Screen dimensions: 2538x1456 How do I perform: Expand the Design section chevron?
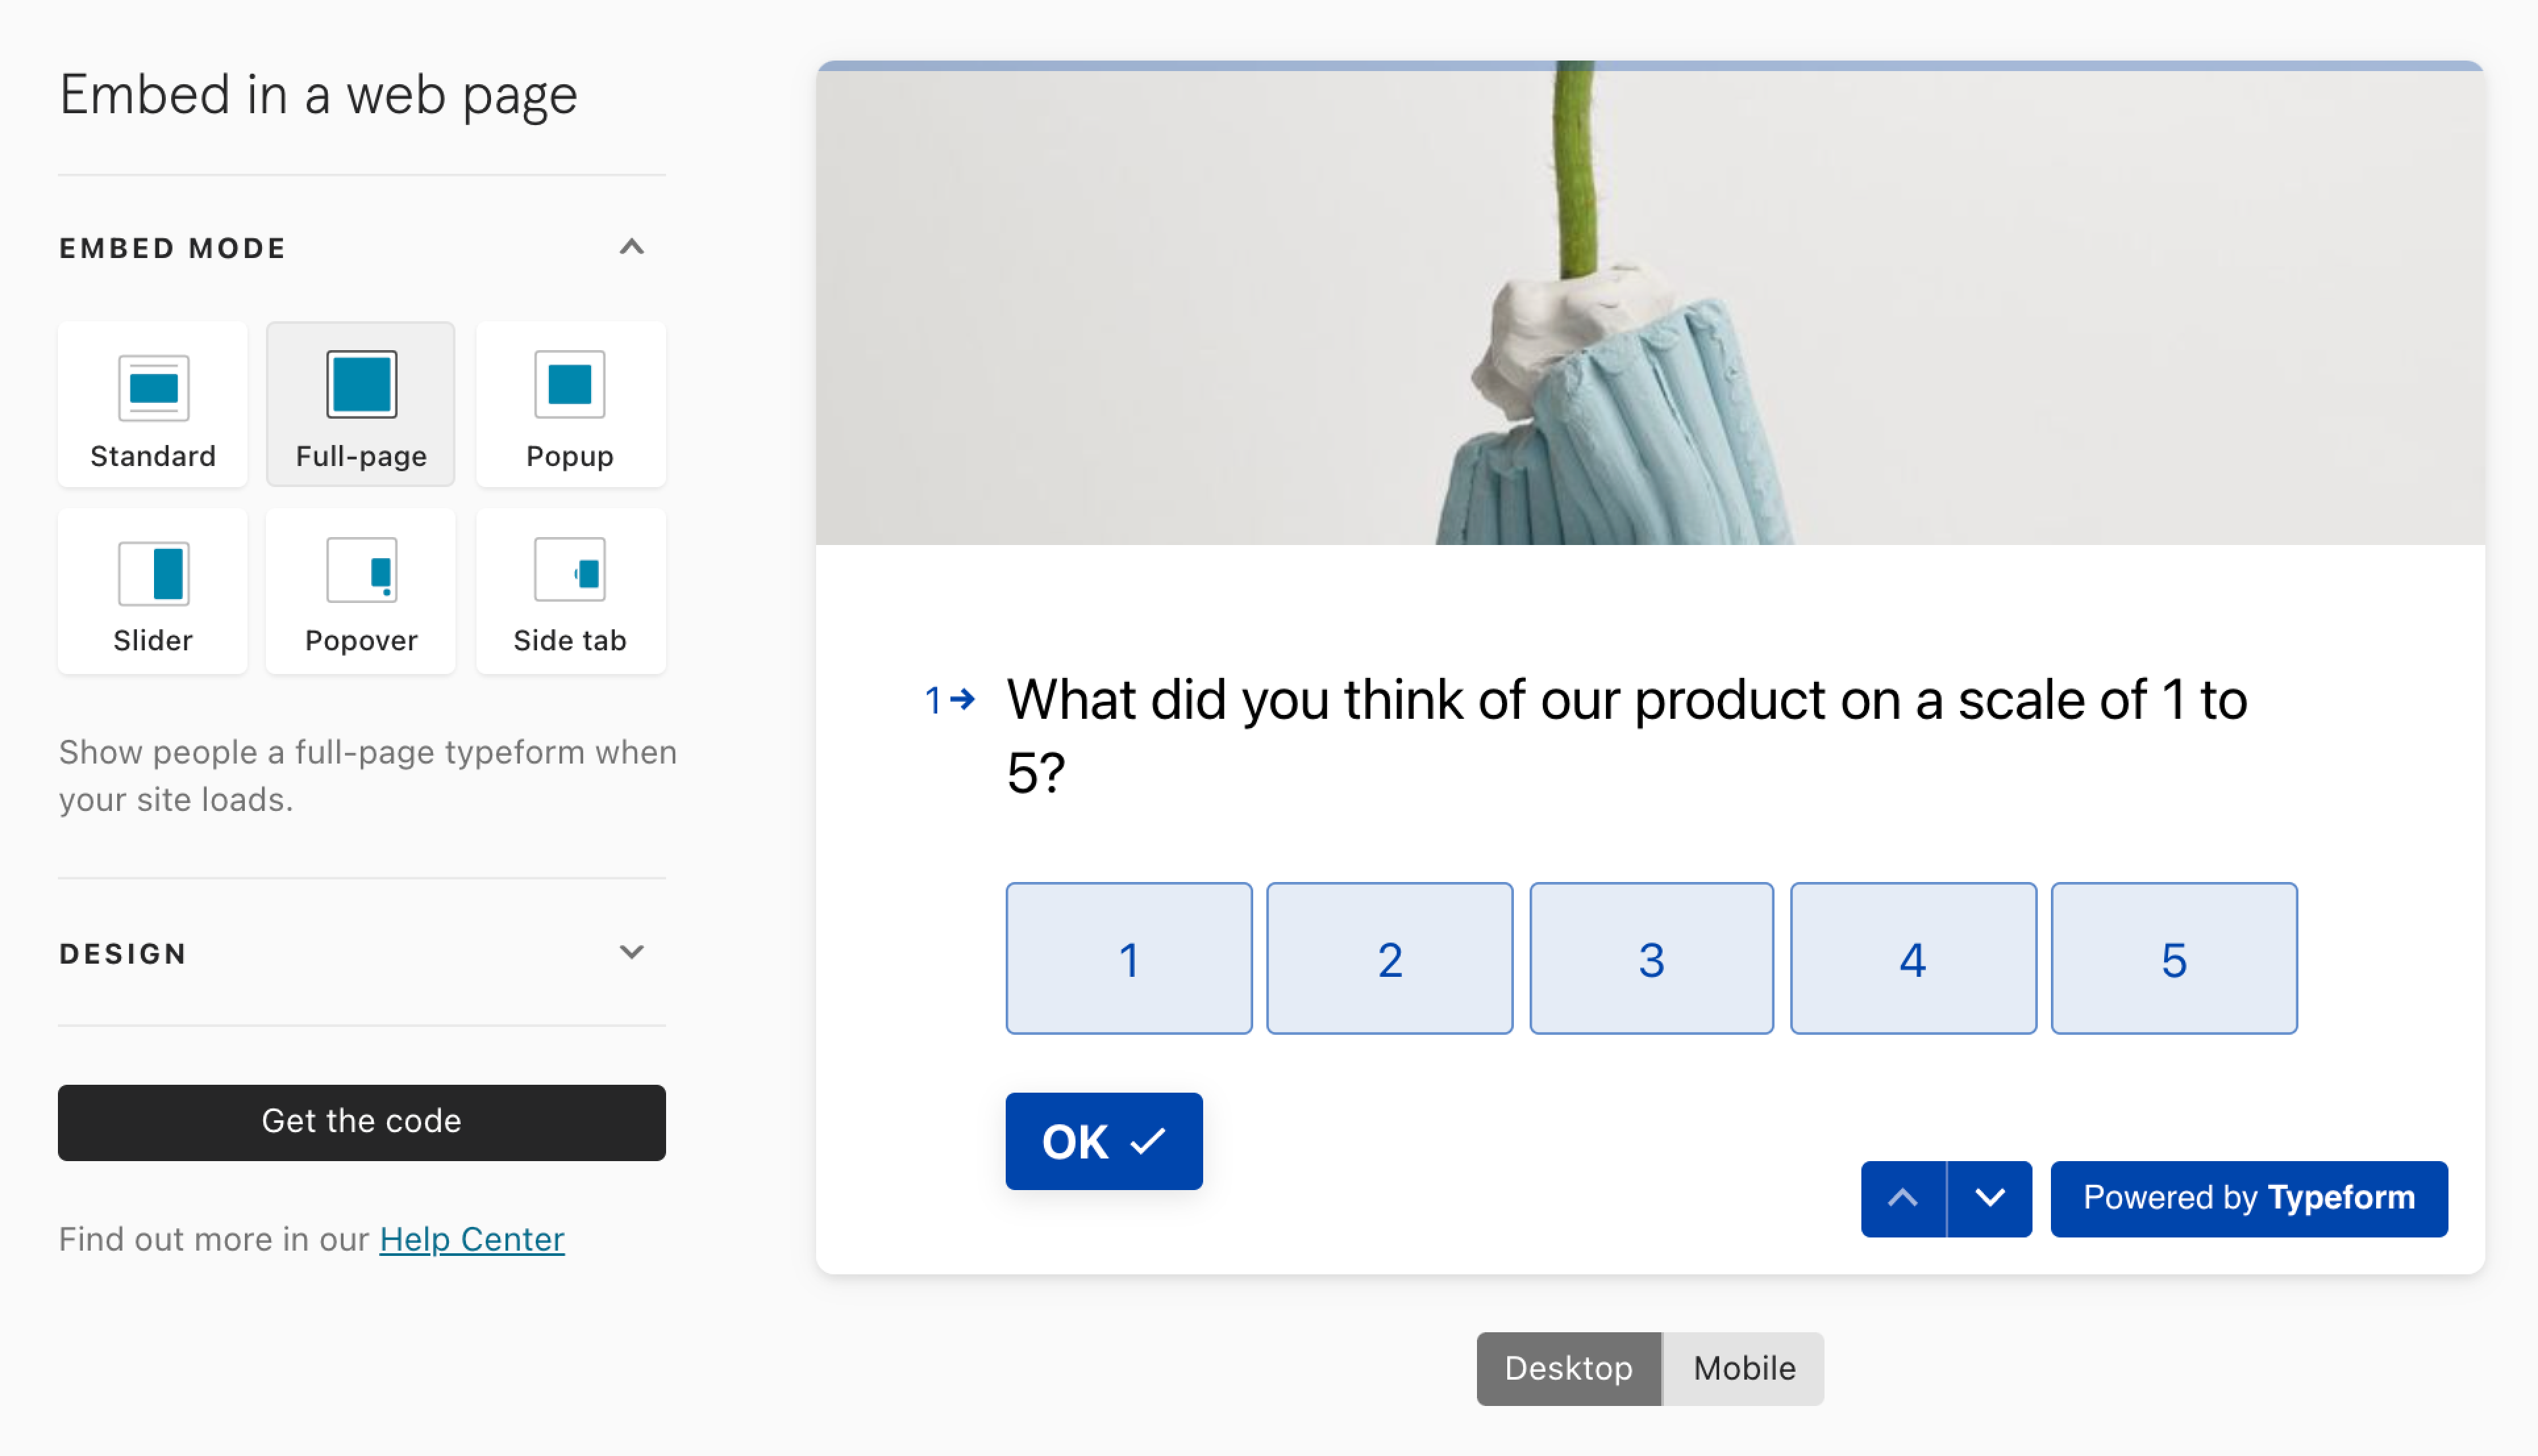click(x=631, y=951)
